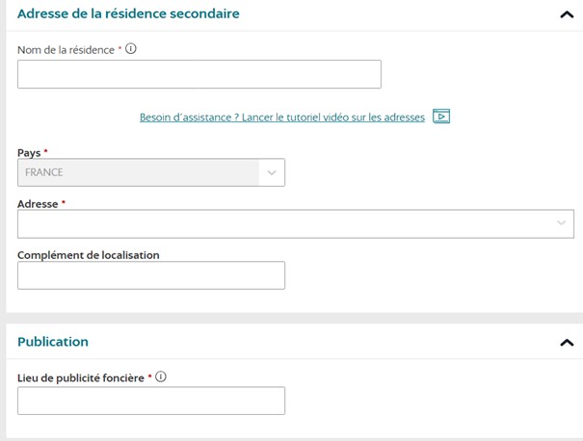
Task: Click the info icon next to Lieu de publicité foncière
Action: click(161, 376)
